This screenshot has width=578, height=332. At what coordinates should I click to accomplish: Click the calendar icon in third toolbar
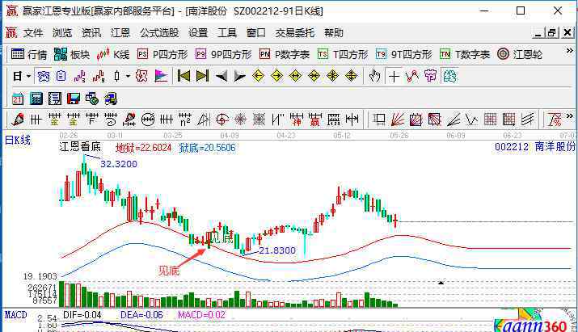pyautogui.click(x=18, y=99)
